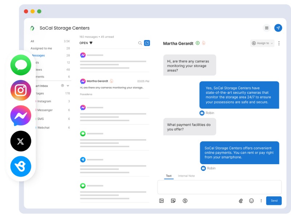291x218 pixels.
Task: Click the compose new message icon
Action: click(147, 43)
